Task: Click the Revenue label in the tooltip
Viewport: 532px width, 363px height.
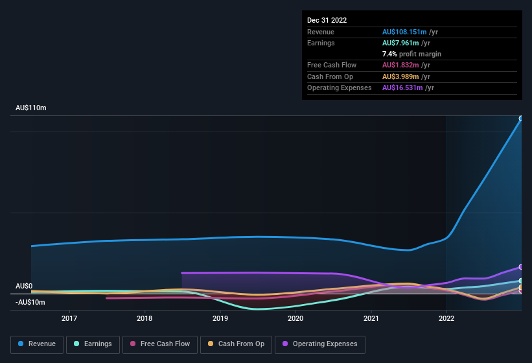Action: coord(321,32)
